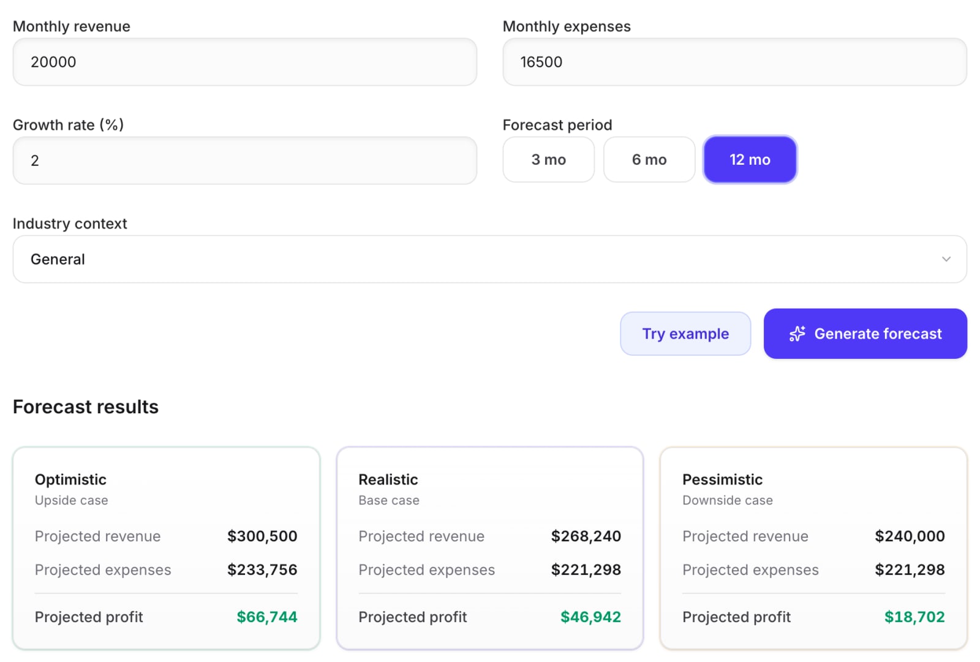Click the Monthly expenses label
This screenshot has width=980, height=662.
click(567, 26)
